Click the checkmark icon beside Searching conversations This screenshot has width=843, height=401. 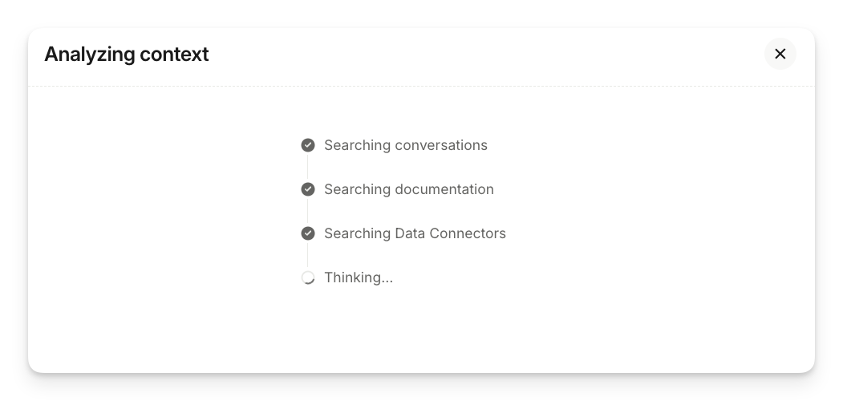308,145
